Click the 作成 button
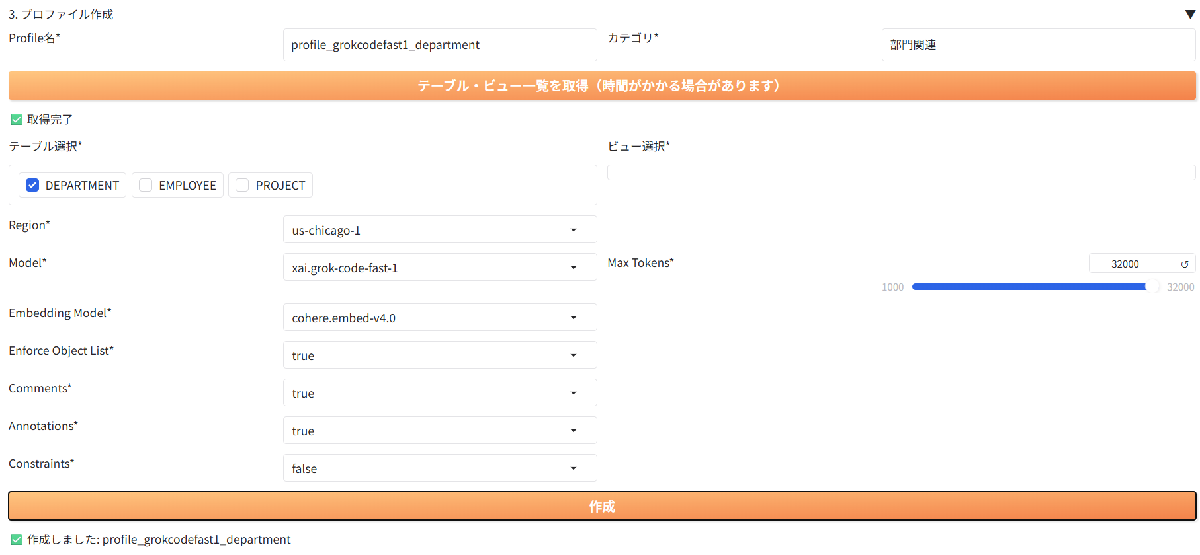This screenshot has width=1200, height=555. point(602,506)
